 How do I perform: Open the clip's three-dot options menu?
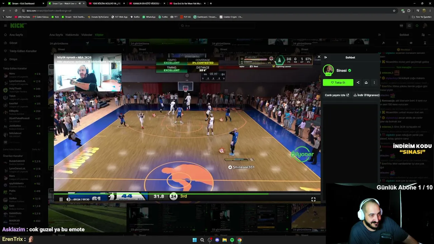pyautogui.click(x=374, y=82)
